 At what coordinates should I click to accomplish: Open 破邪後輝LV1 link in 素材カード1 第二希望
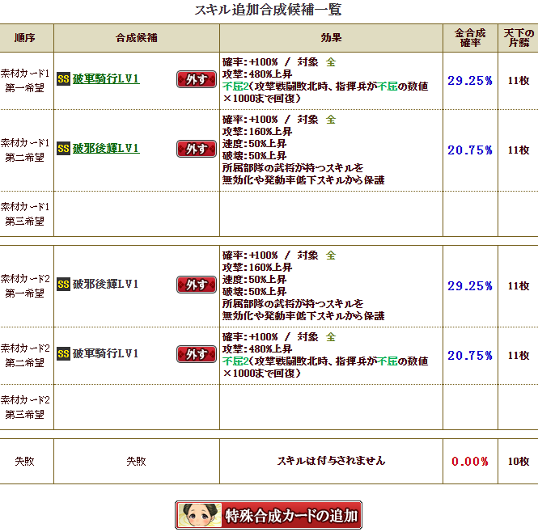click(x=106, y=149)
